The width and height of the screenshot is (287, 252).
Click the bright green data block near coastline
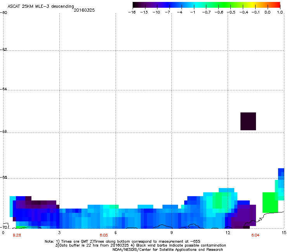point(270,202)
